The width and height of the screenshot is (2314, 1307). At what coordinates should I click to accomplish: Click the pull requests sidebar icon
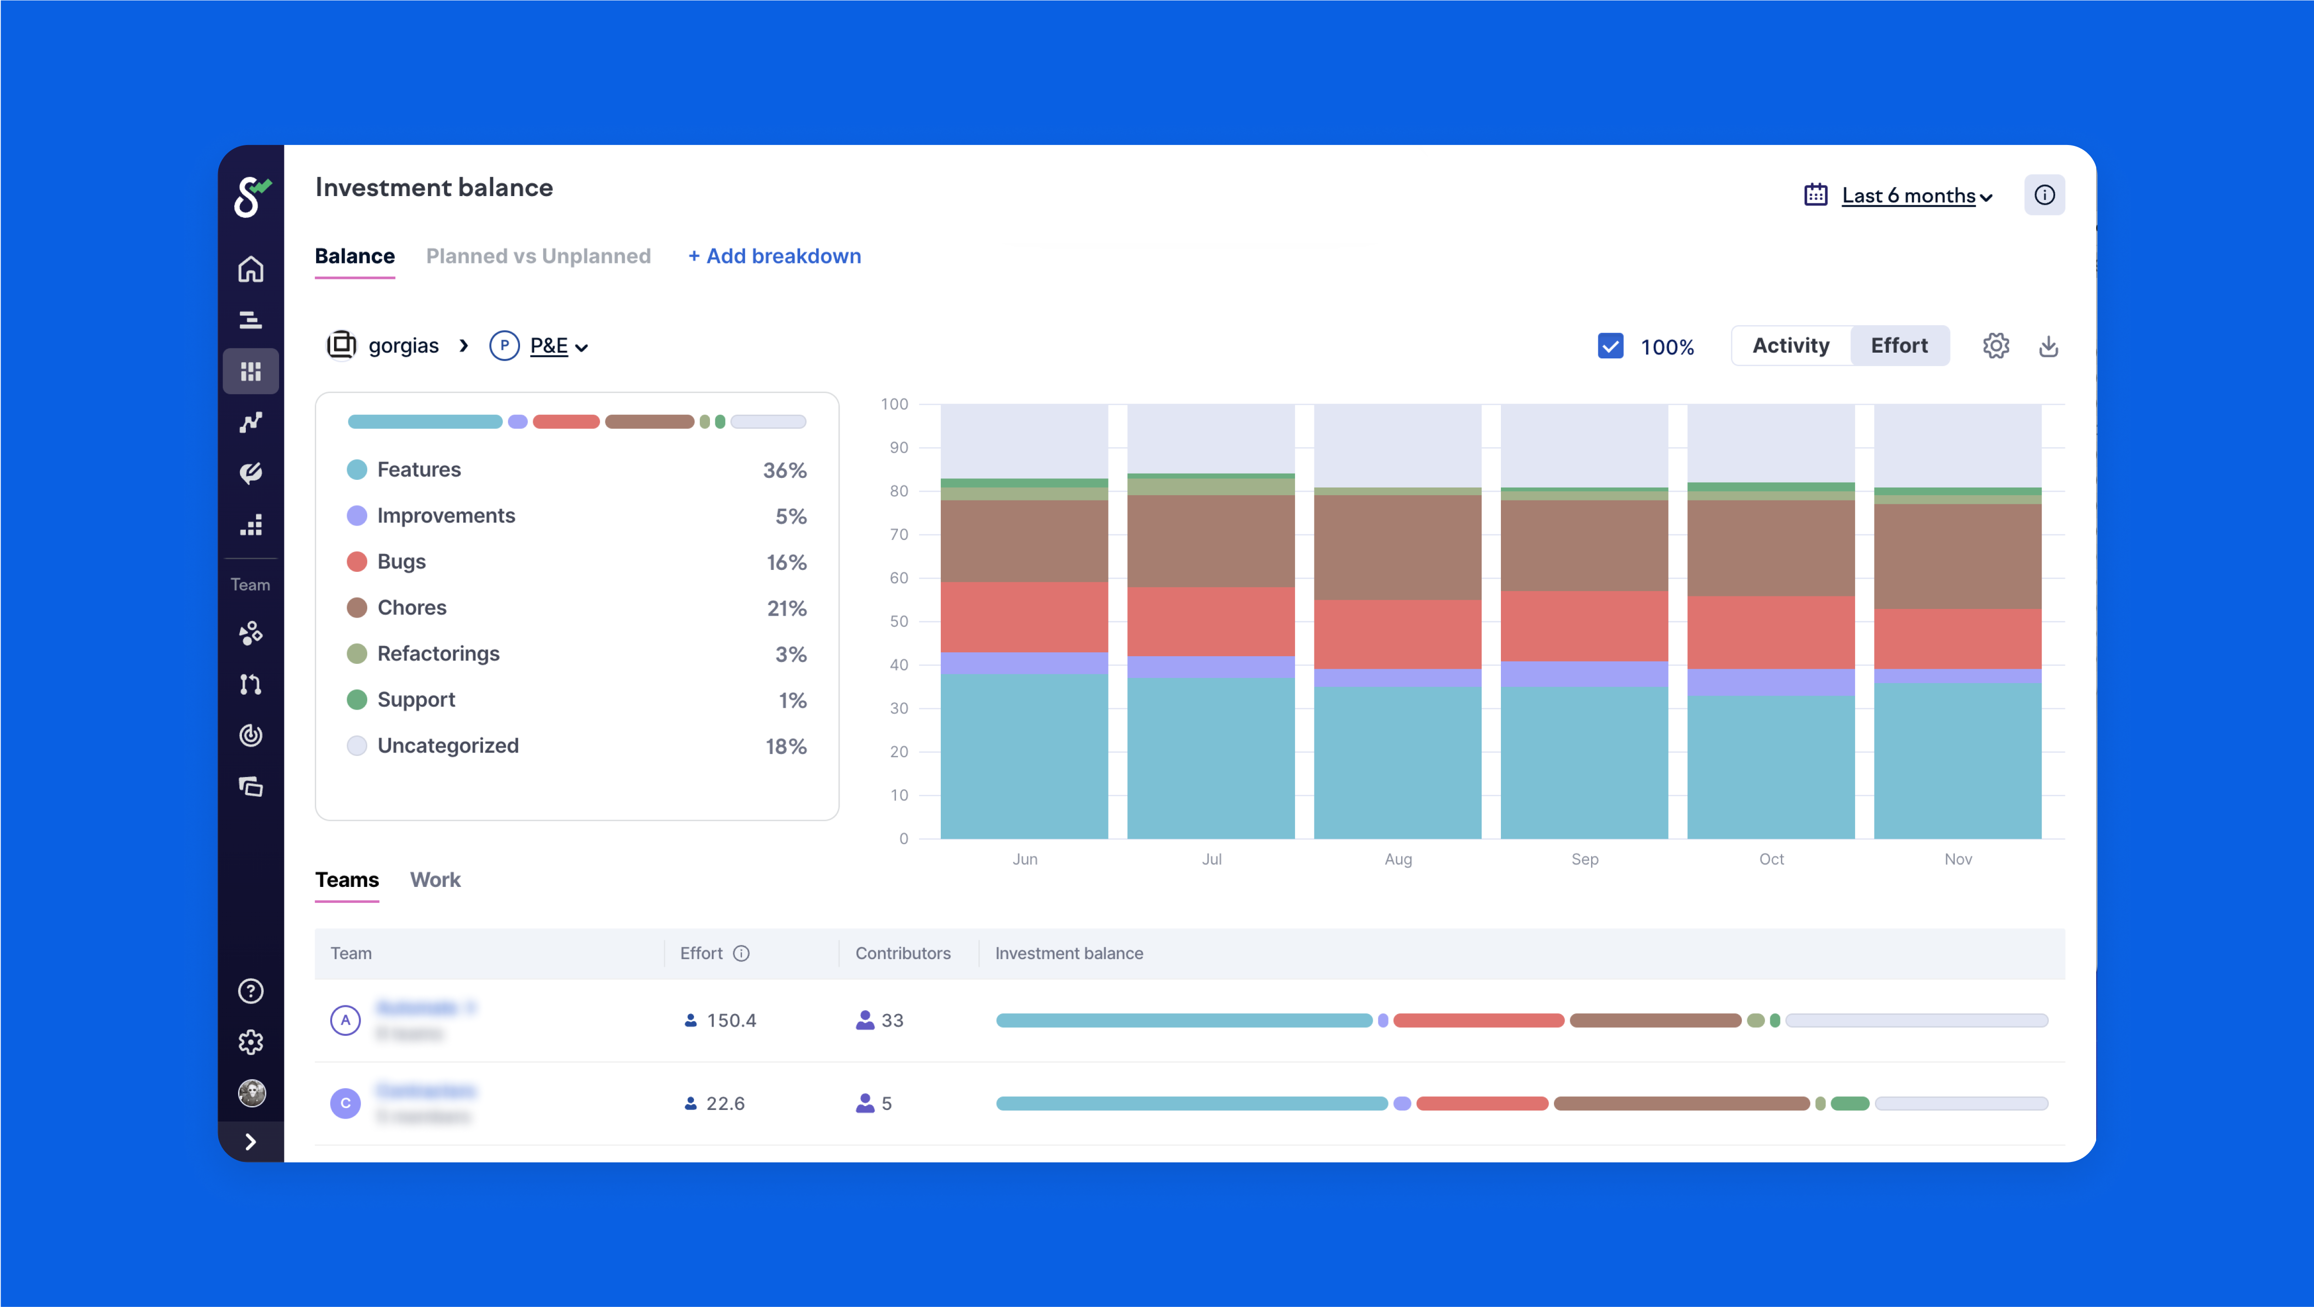251,685
